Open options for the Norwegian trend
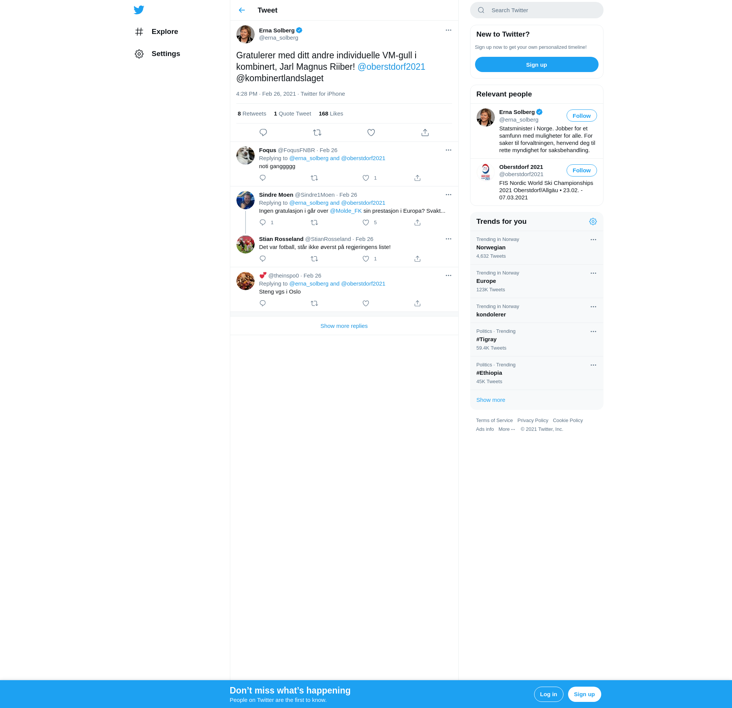This screenshot has width=732, height=708. click(x=593, y=240)
